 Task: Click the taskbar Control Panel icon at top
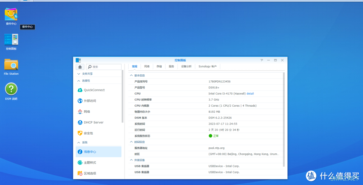(x=27, y=1)
